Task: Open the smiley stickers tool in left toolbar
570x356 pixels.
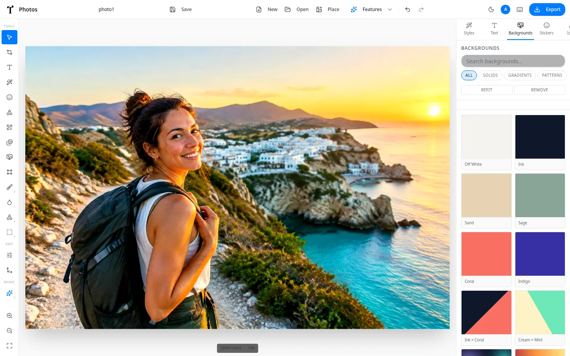Action: [9, 97]
